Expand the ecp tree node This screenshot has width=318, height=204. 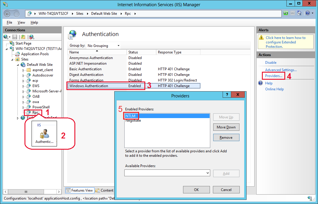click(x=23, y=81)
